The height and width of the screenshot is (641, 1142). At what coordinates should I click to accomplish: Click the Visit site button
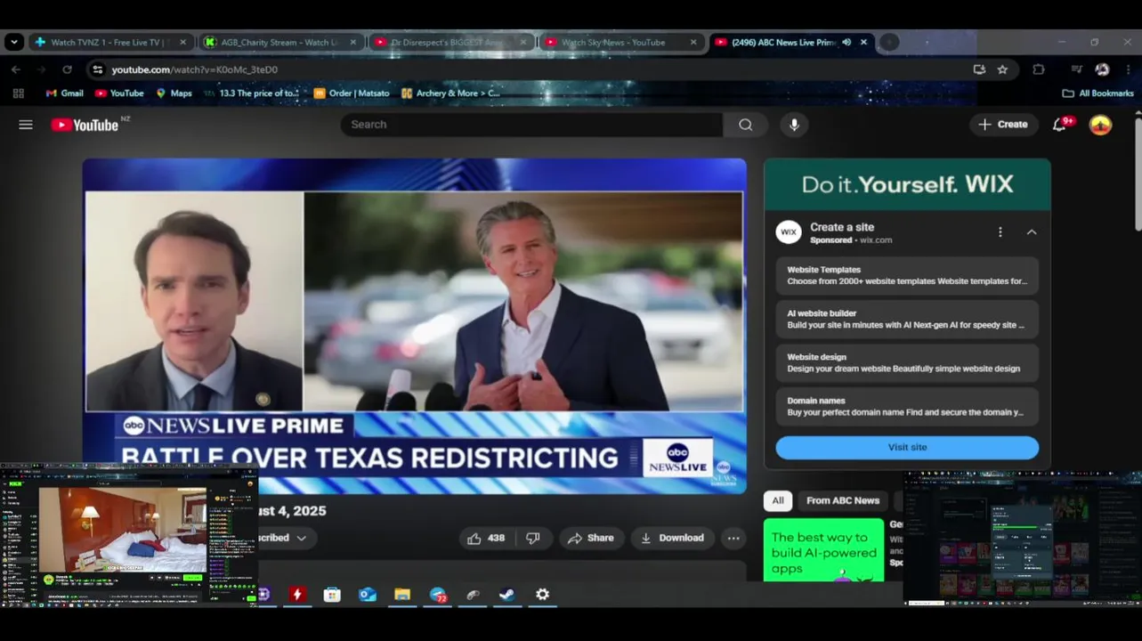(x=907, y=447)
